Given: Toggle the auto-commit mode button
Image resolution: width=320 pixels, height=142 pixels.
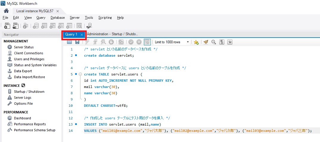Looking at the screenshot, I should (147, 42).
